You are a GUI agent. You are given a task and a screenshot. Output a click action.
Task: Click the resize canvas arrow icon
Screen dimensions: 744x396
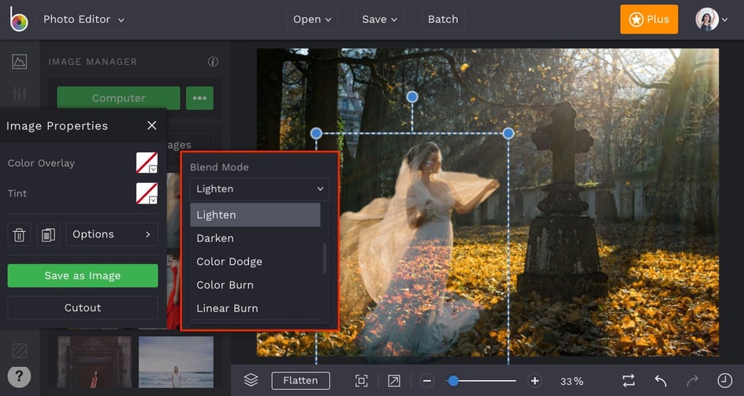coord(394,381)
